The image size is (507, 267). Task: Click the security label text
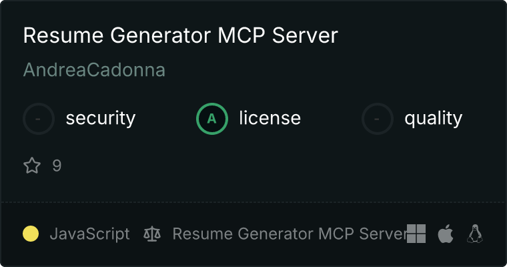pos(100,119)
